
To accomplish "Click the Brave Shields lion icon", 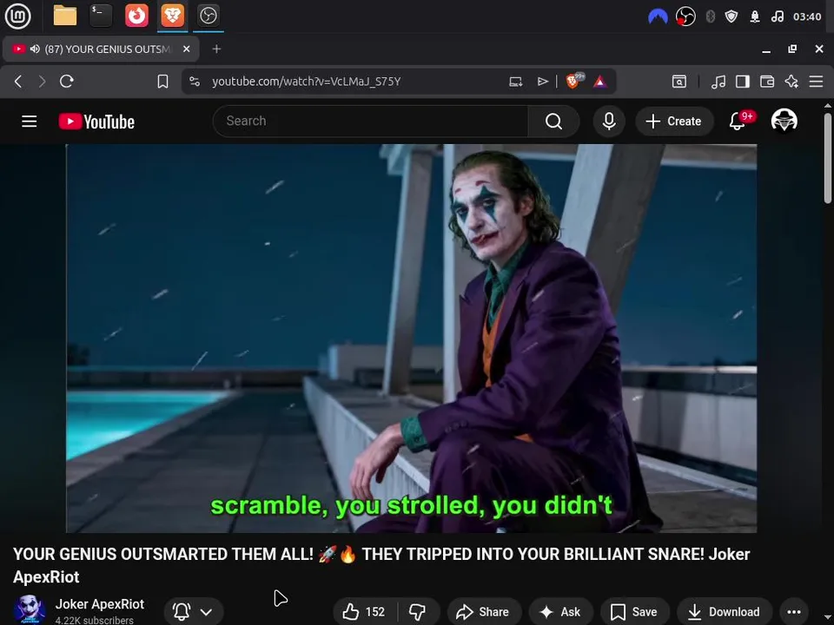I will [573, 82].
